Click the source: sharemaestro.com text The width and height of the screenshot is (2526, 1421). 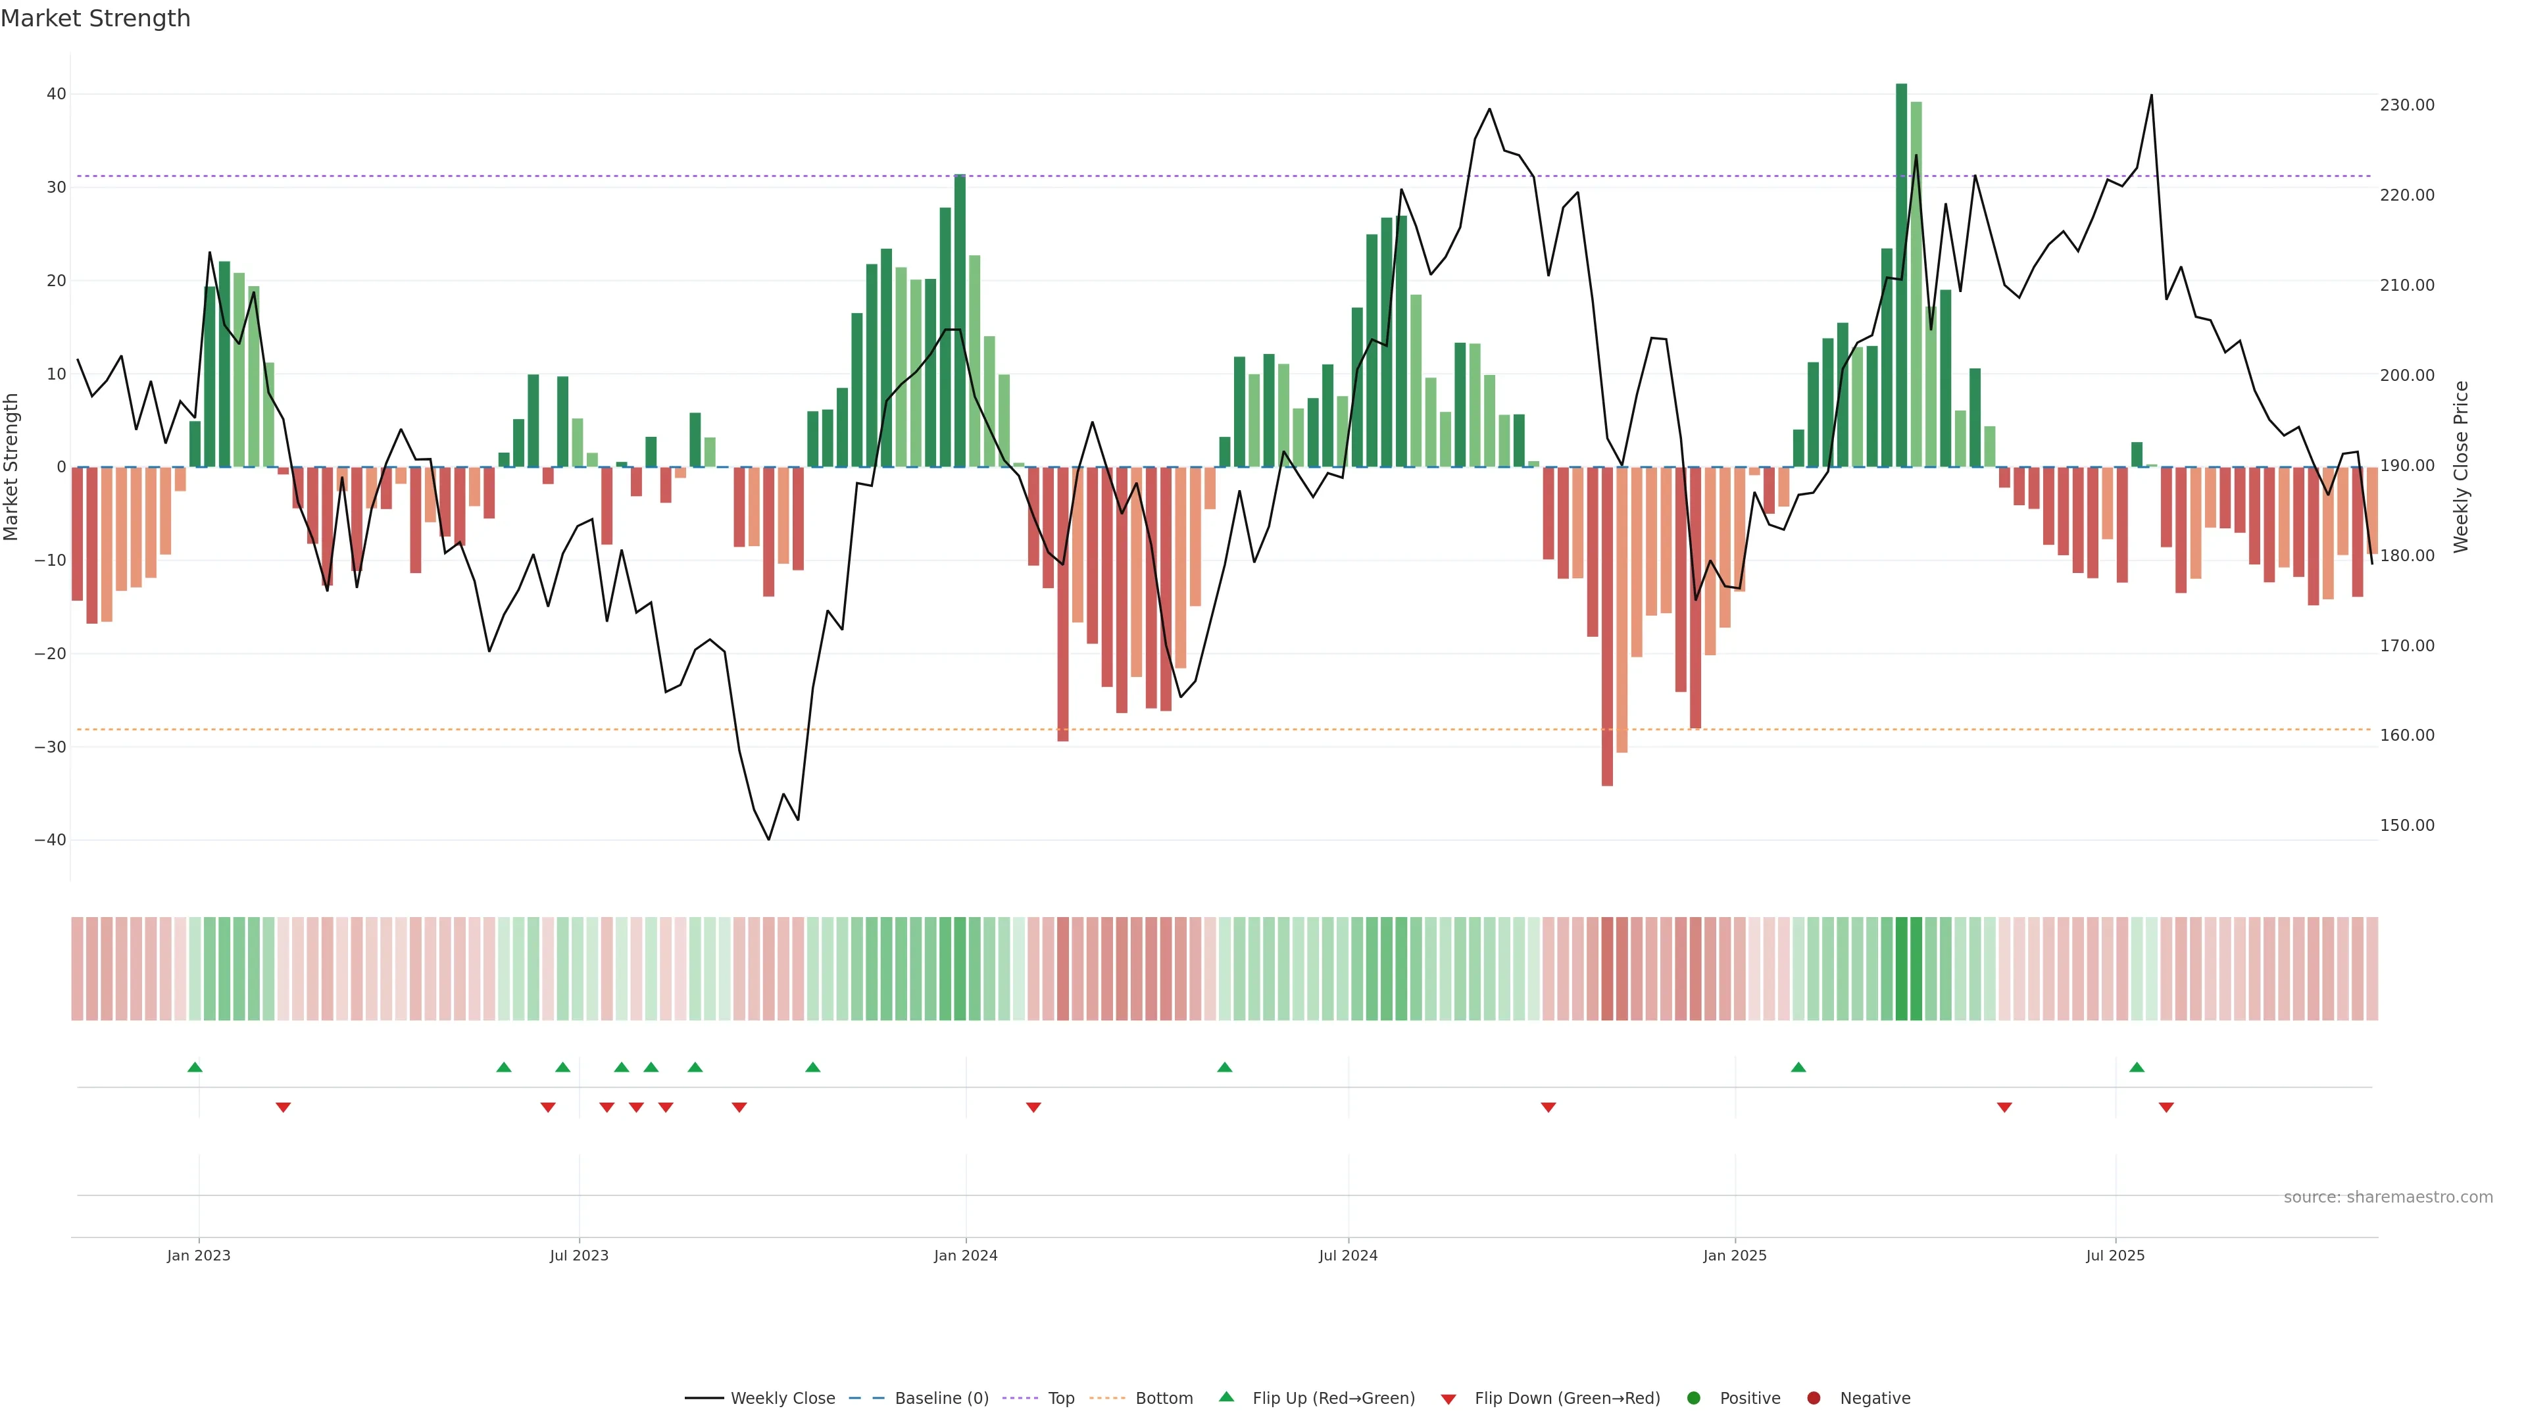click(x=2388, y=1197)
